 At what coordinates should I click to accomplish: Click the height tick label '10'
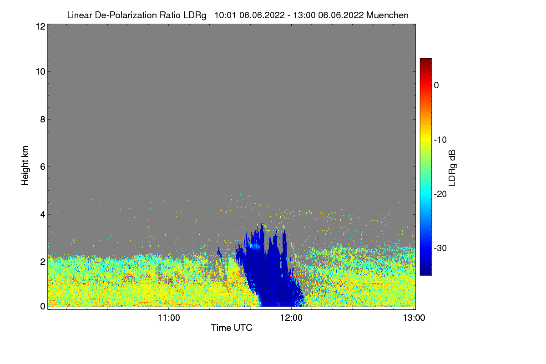tap(40, 71)
